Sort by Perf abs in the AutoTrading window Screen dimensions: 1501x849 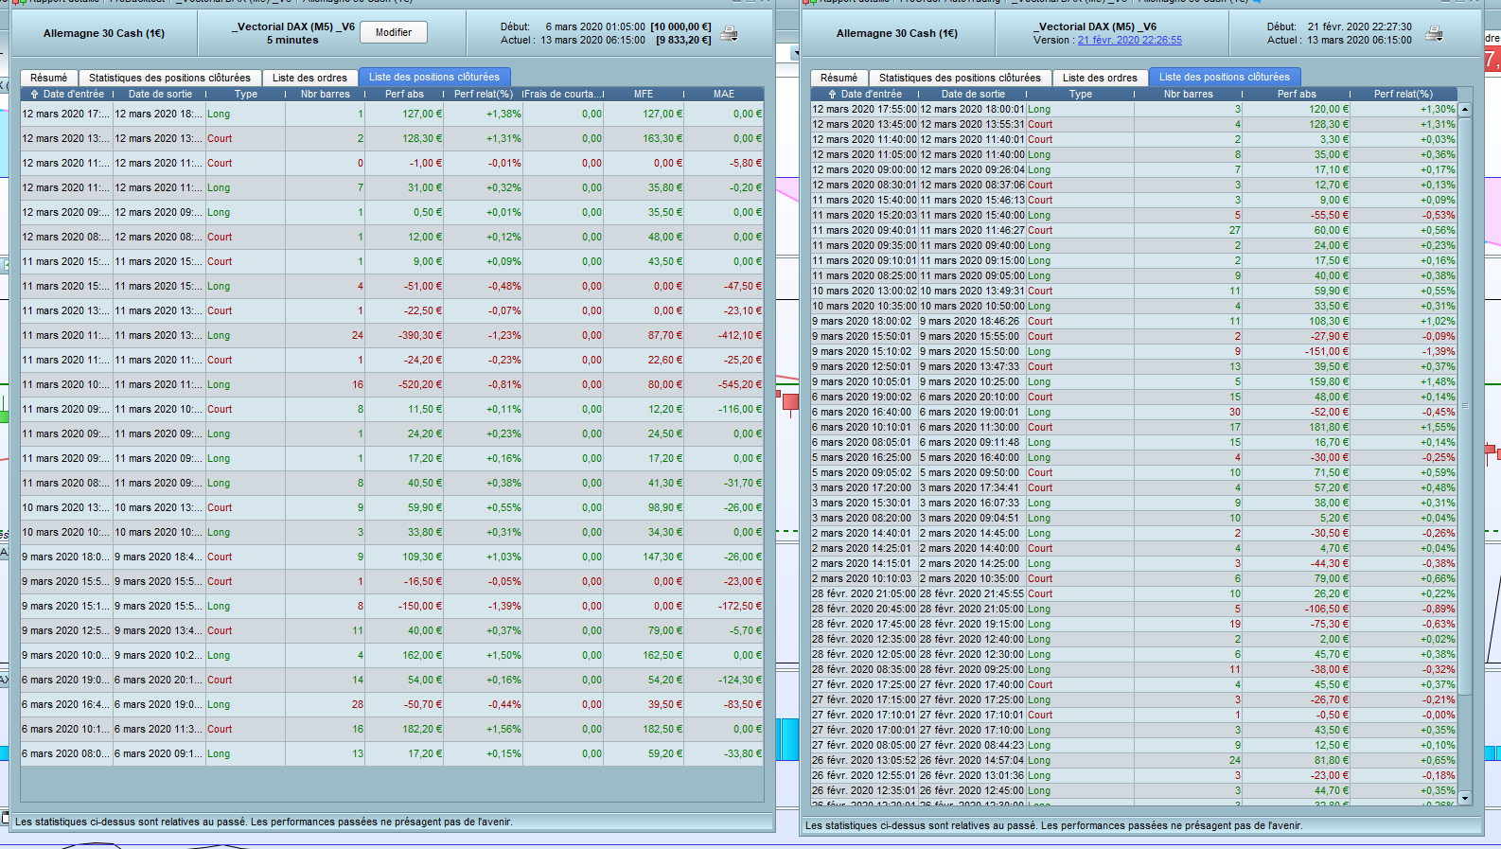point(1297,95)
